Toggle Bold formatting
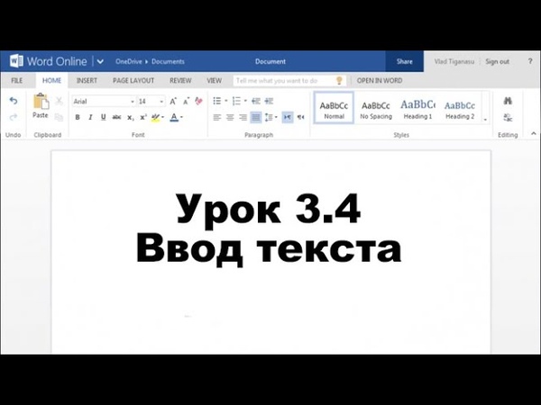Image resolution: width=541 pixels, height=405 pixels. pyautogui.click(x=78, y=117)
